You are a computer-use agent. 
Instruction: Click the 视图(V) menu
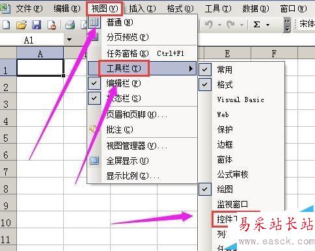105,8
